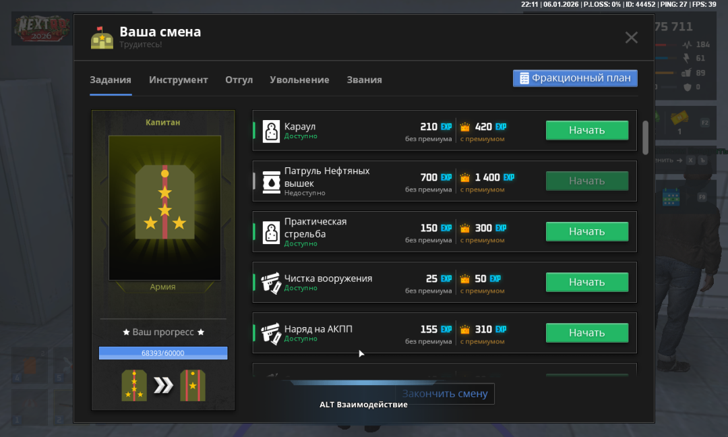Open the Отгул tab
This screenshot has width=728, height=437.
coord(239,80)
